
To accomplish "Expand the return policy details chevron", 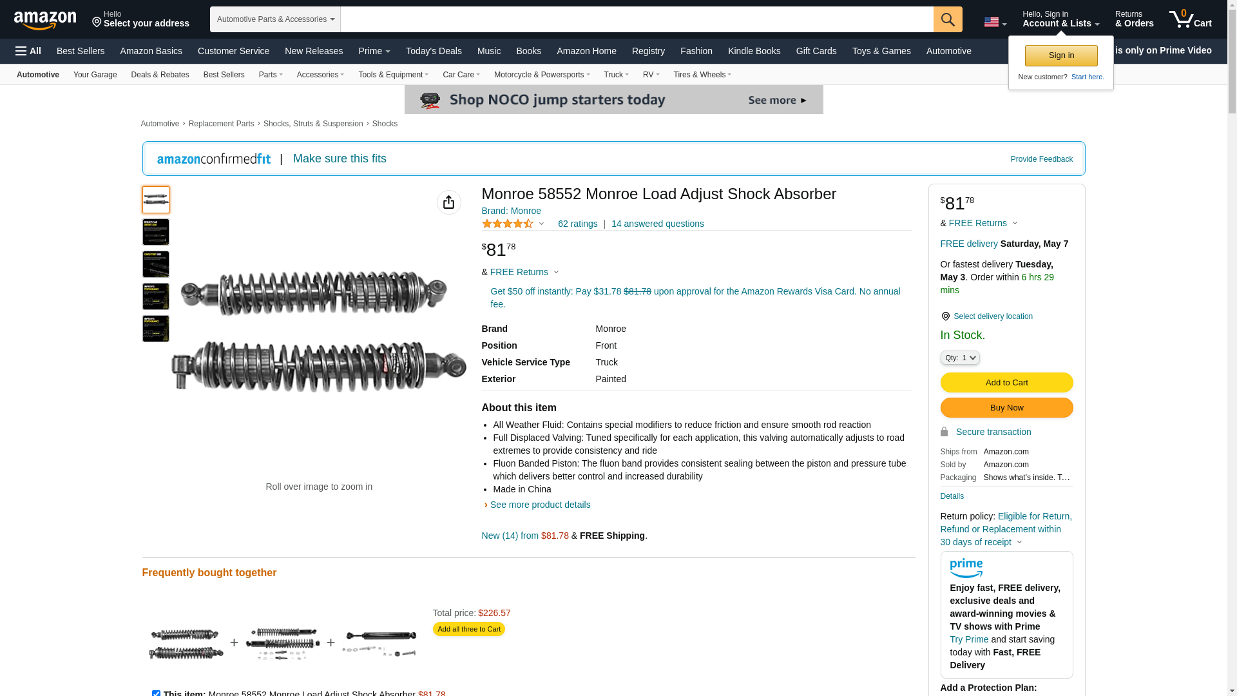I will (1019, 542).
